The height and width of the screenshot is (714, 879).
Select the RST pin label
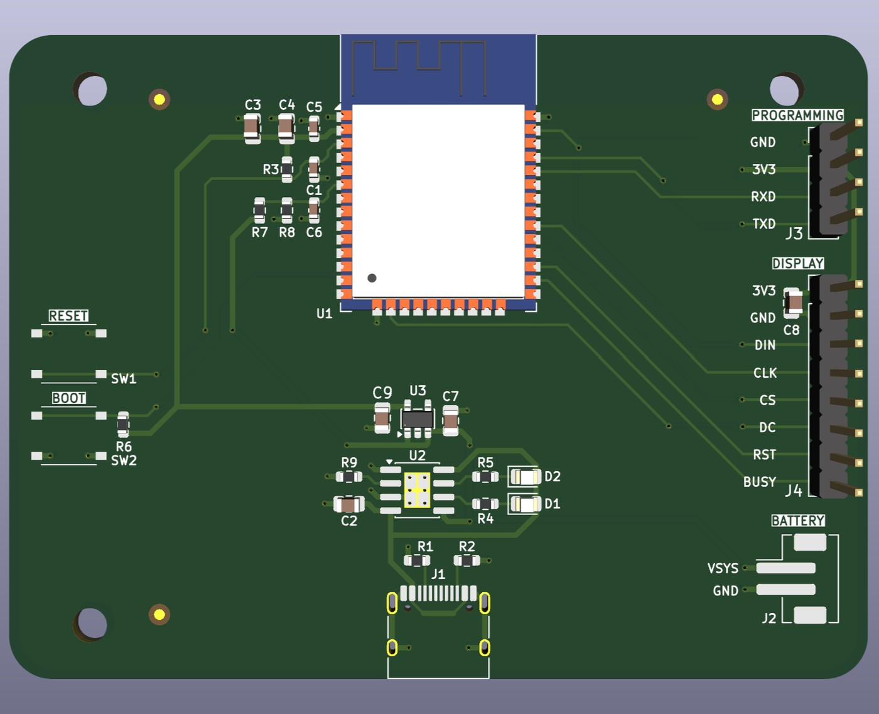pyautogui.click(x=765, y=454)
